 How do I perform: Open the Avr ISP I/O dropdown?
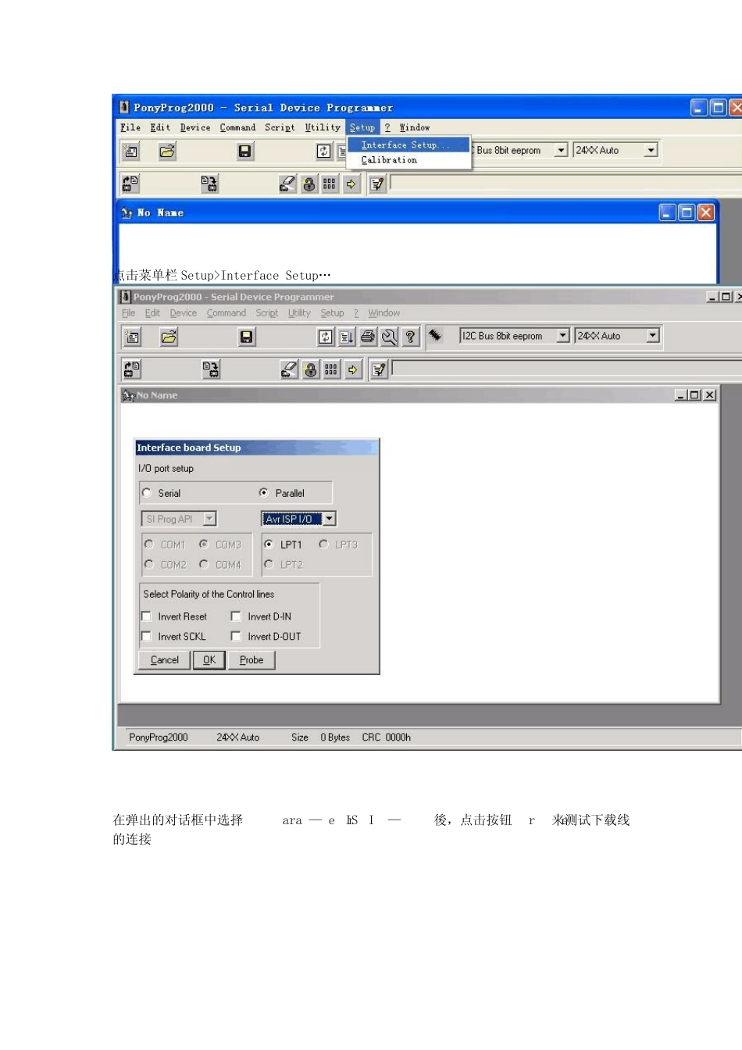pyautogui.click(x=330, y=519)
